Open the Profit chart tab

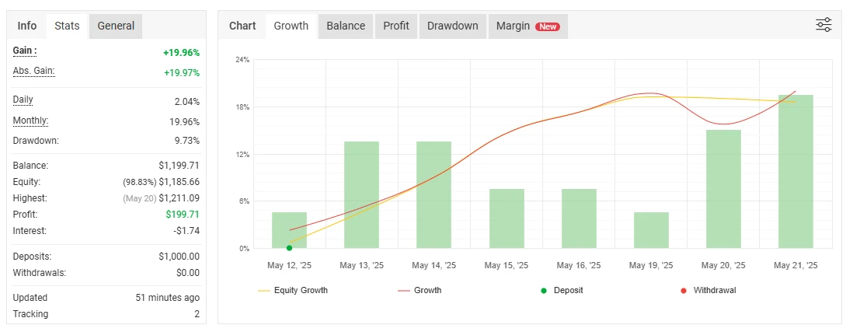[395, 26]
